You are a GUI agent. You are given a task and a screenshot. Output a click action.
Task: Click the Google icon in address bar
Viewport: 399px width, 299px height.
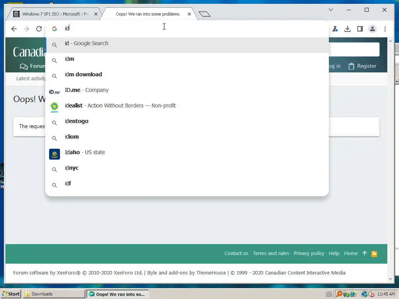(55, 29)
